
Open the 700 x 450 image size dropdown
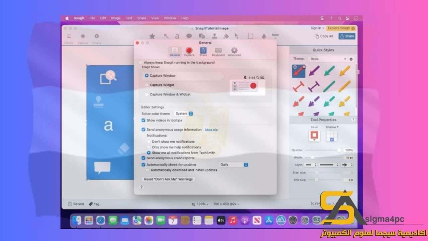click(226, 204)
